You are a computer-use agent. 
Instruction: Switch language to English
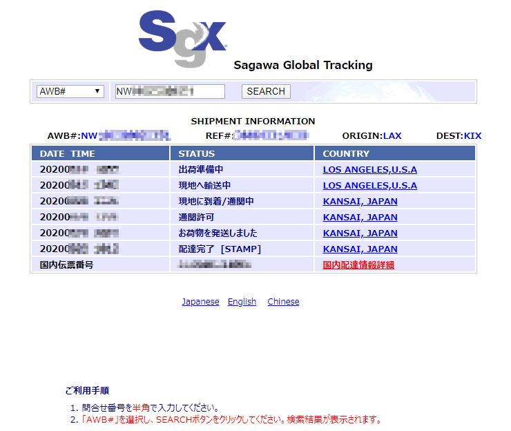point(242,302)
